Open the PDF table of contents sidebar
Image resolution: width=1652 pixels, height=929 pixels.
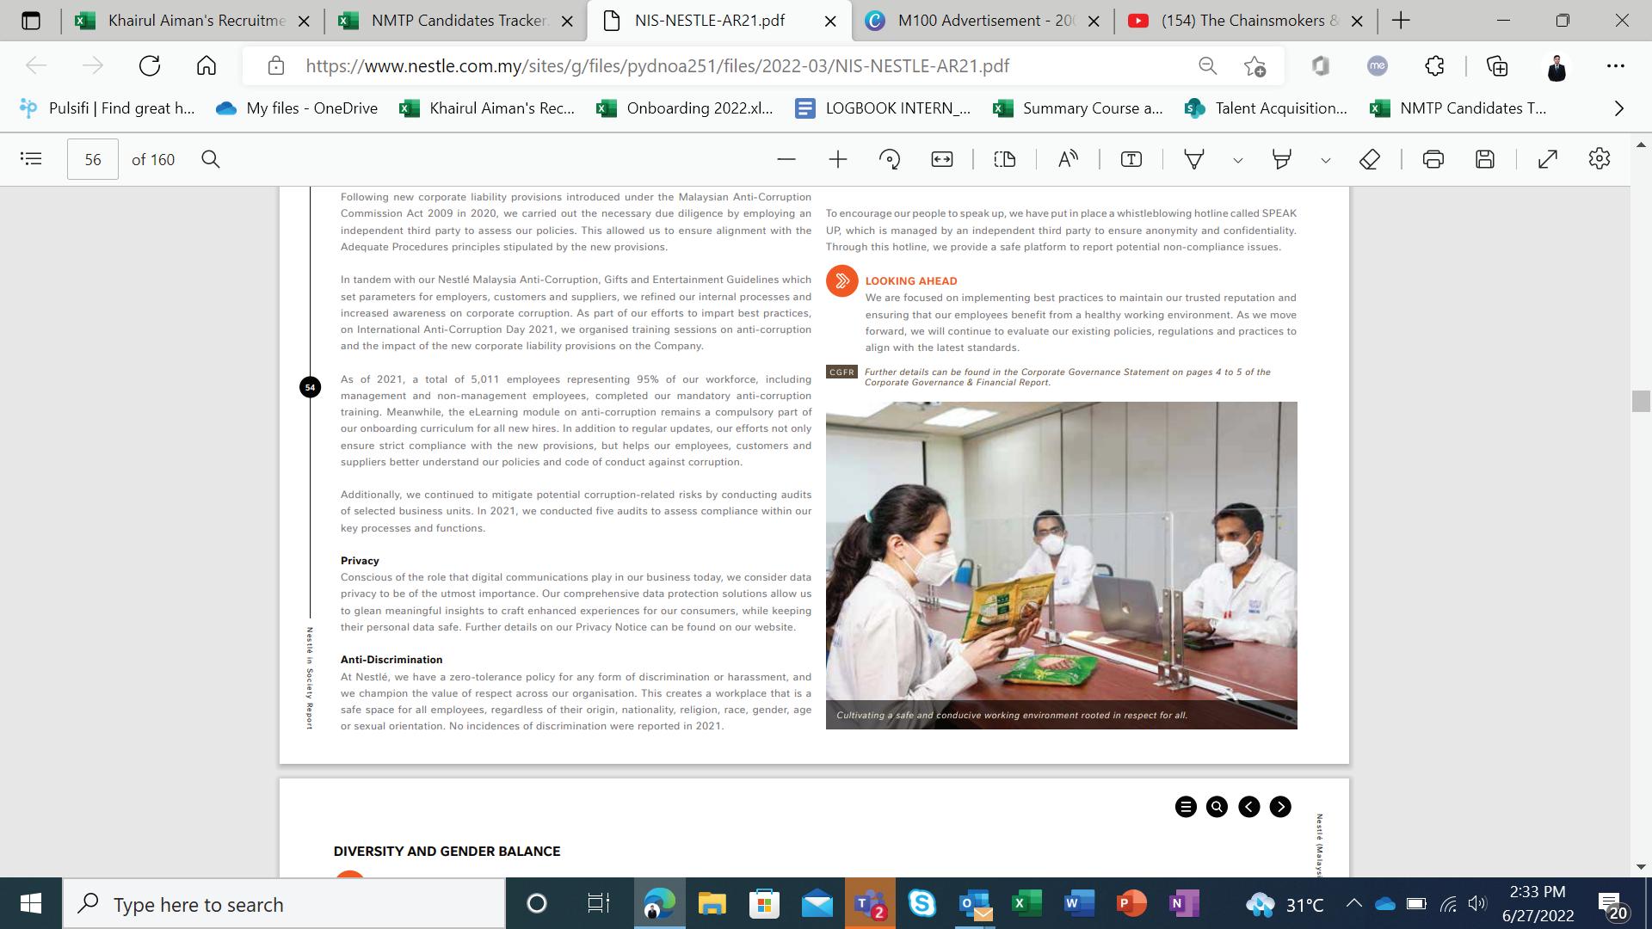pyautogui.click(x=31, y=159)
